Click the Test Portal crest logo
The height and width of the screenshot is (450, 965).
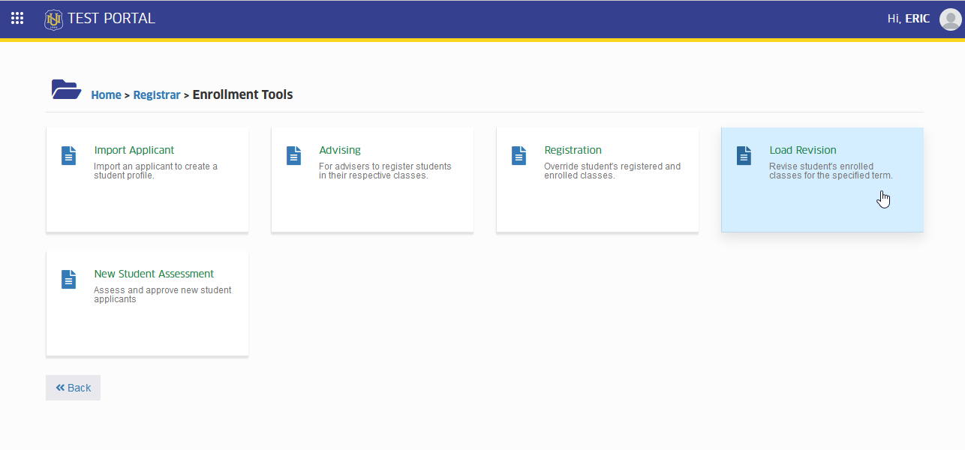coord(53,19)
